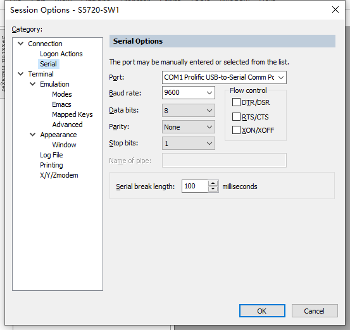Toggle XON/XOFF flow control

pyautogui.click(x=236, y=130)
